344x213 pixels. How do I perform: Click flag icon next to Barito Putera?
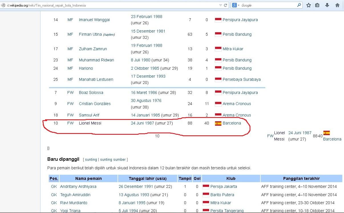click(206, 195)
